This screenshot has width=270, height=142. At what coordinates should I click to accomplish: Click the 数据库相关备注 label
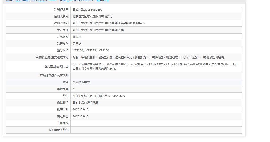pos(58,130)
